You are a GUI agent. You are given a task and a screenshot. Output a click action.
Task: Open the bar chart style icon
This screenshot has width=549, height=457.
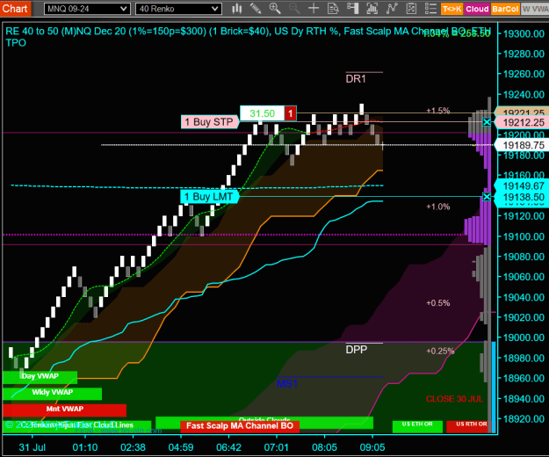coord(236,9)
